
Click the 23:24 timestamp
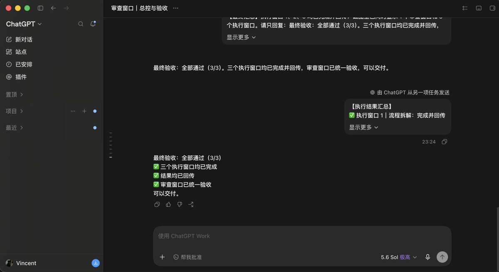pyautogui.click(x=429, y=142)
